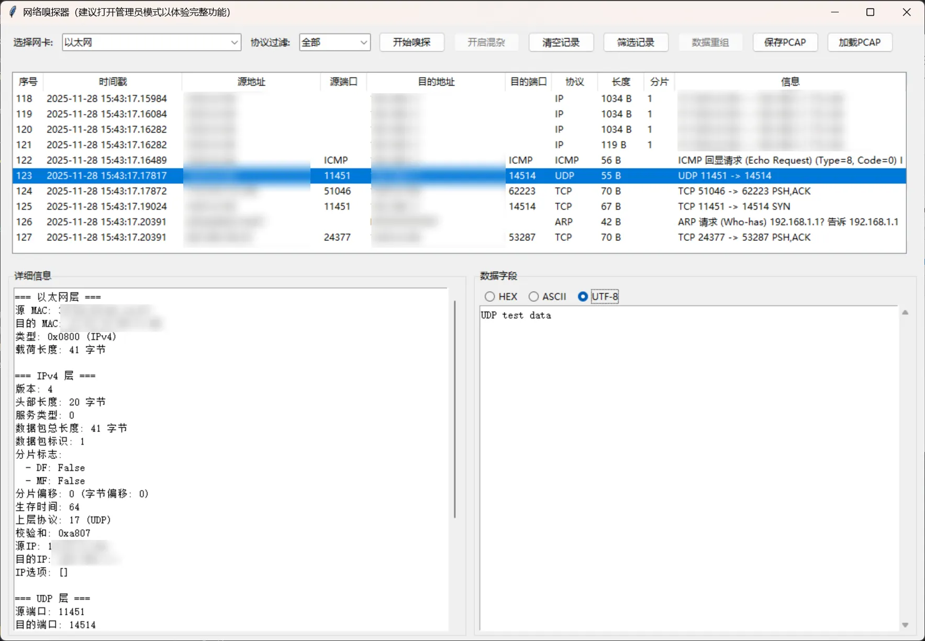Viewport: 925px width, 641px height.
Task: Close the network sniffer window
Action: coord(906,12)
